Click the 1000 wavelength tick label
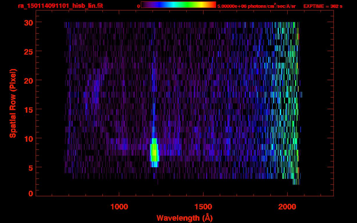Viewport: 357px width, 223px height. click(119, 207)
